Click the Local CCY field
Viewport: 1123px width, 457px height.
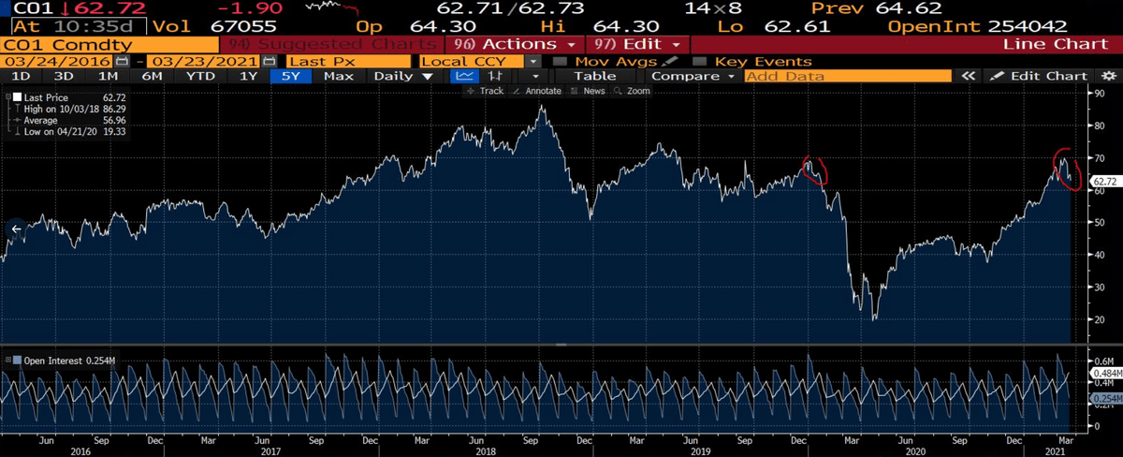(x=473, y=62)
